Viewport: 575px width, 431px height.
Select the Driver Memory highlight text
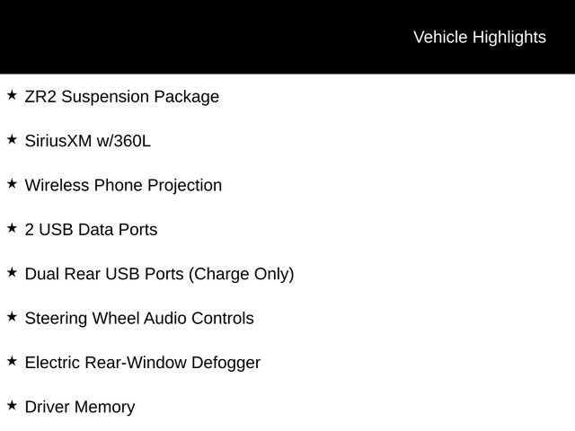[x=80, y=407]
